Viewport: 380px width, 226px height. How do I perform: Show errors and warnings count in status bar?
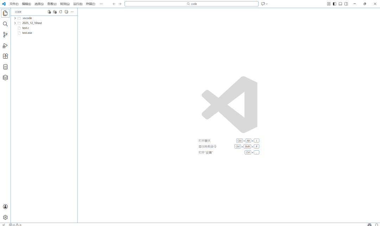[15, 225]
